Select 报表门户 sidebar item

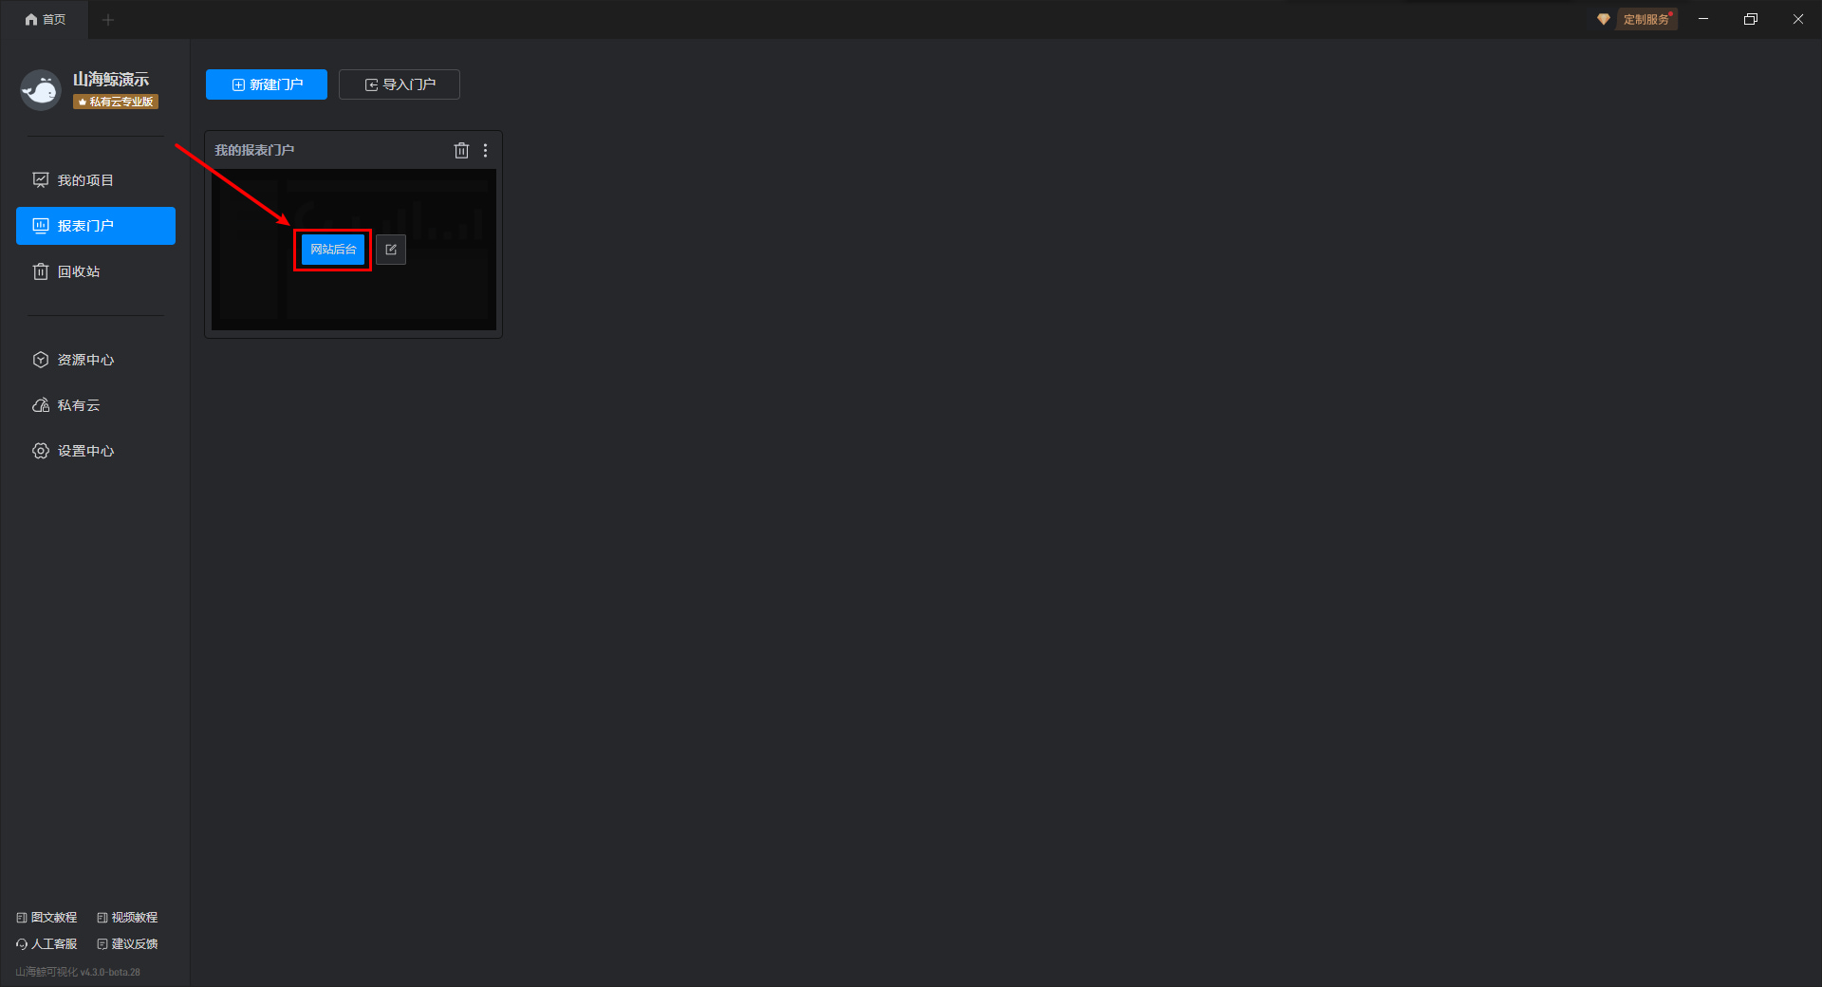(96, 226)
